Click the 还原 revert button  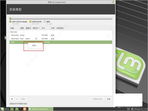109,99
